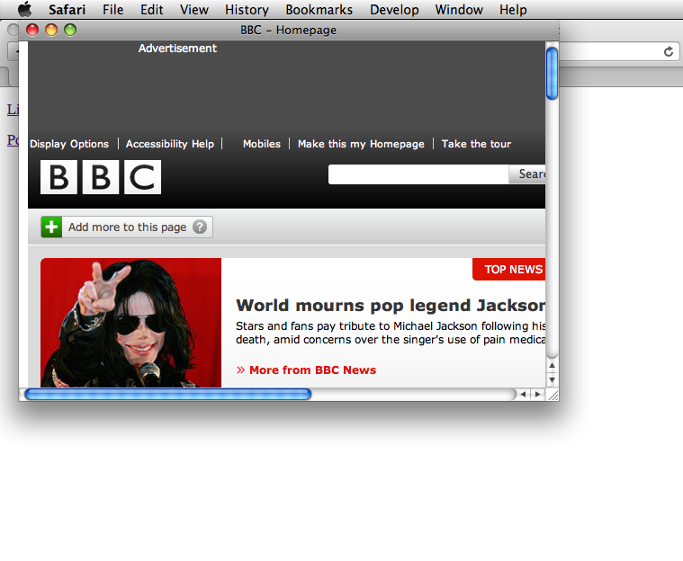
Task: Click the Search button
Action: click(x=527, y=174)
